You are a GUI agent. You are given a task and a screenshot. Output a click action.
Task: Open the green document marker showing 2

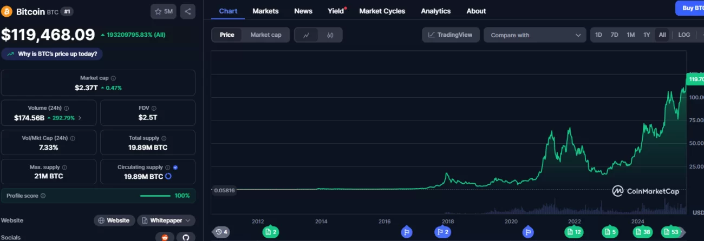coord(271,232)
